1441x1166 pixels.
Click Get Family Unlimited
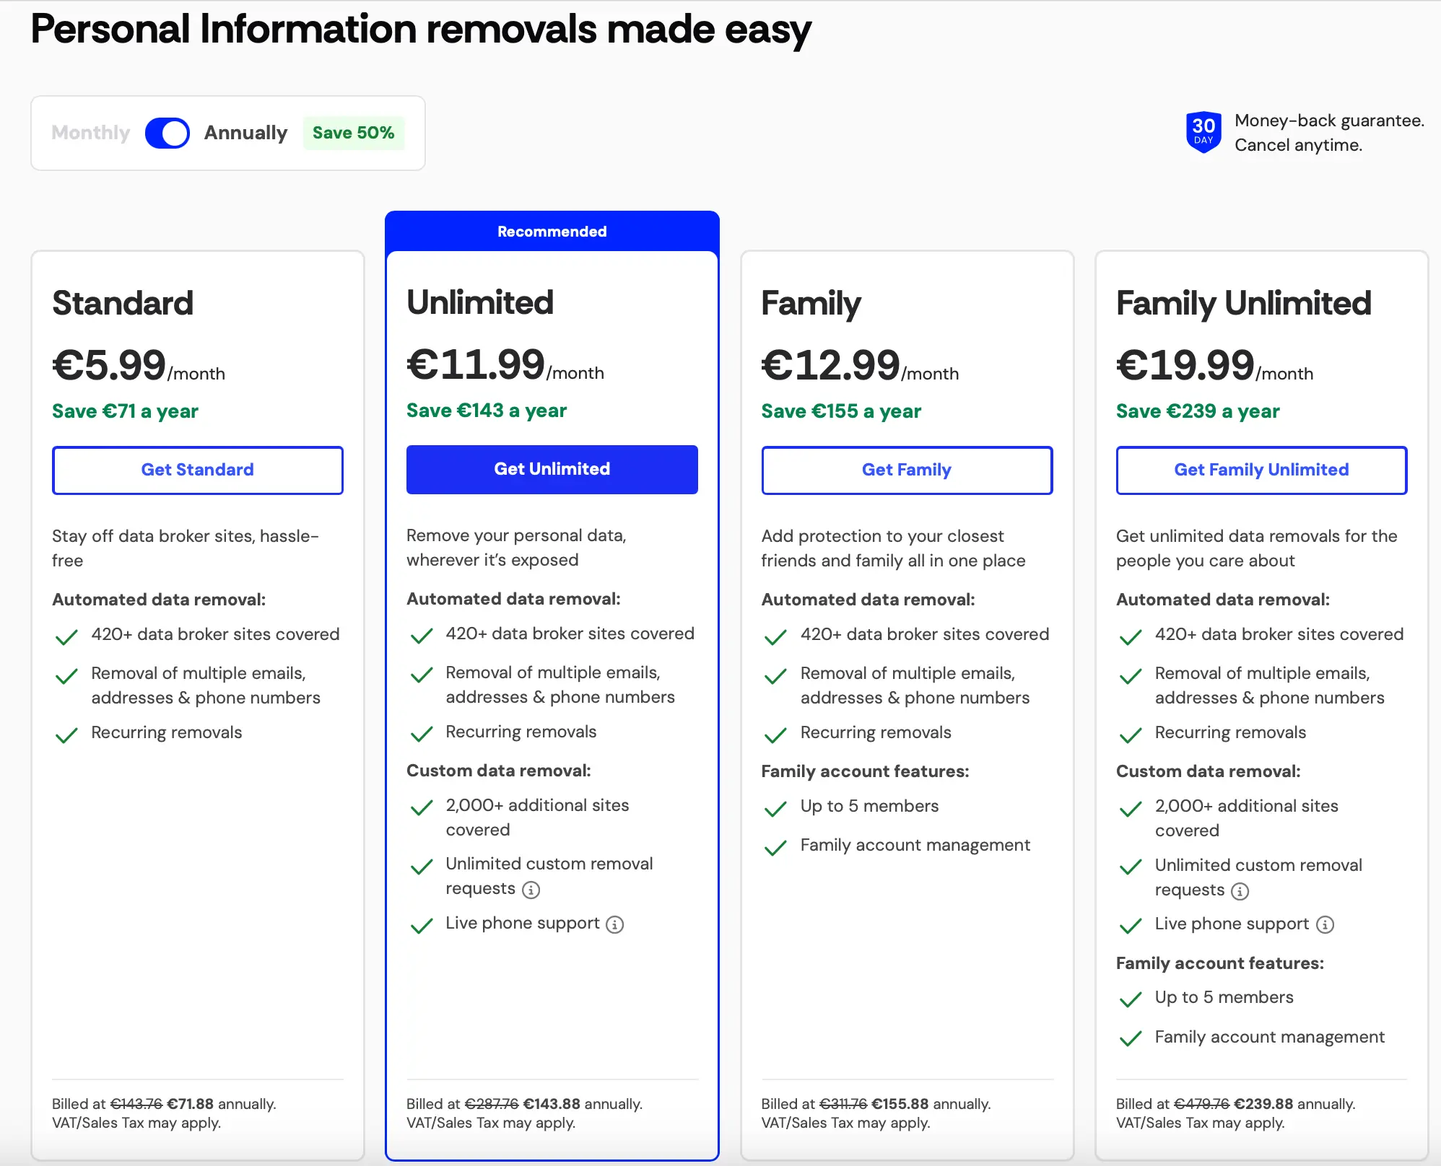tap(1261, 470)
